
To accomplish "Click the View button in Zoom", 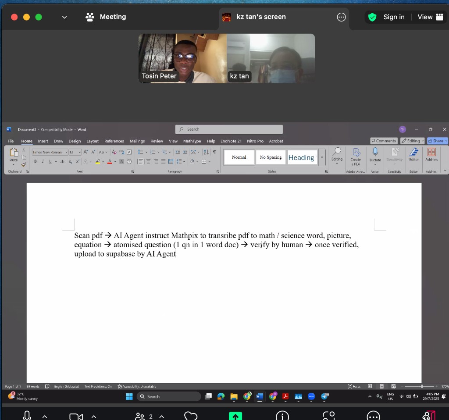I will coord(431,17).
